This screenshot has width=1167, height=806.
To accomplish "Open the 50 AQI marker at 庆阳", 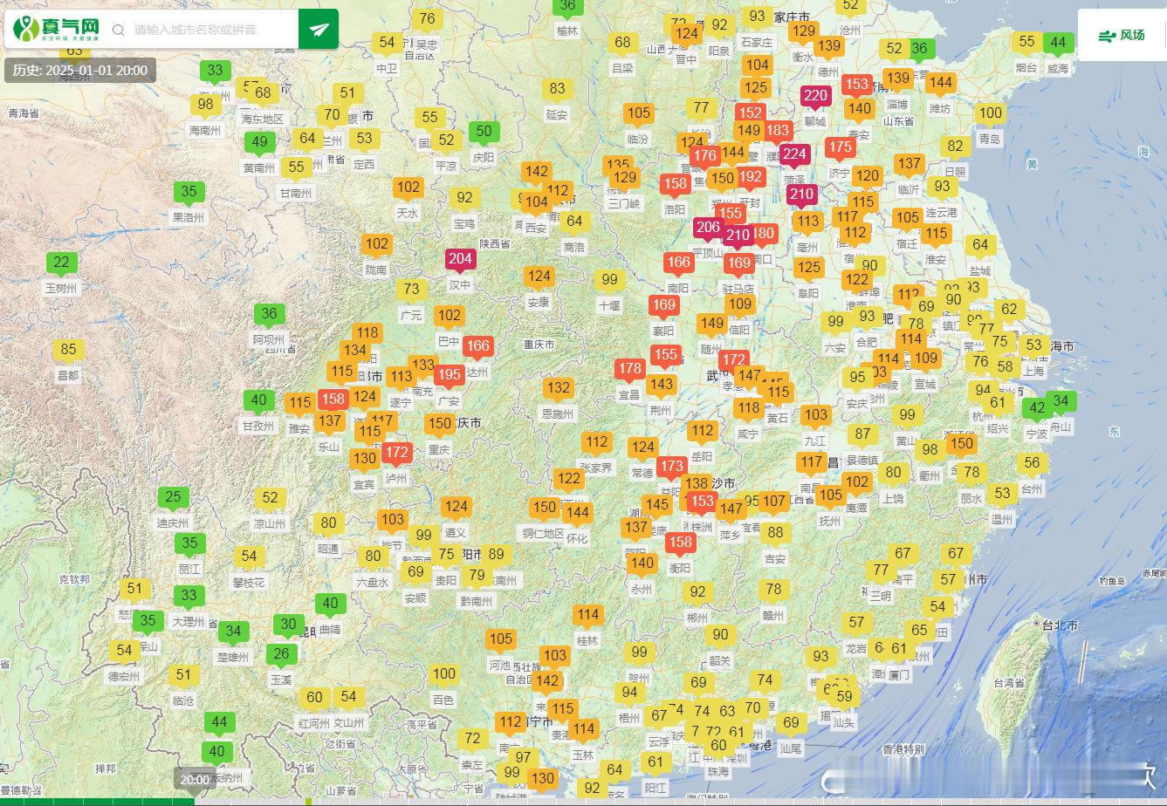I will click(x=484, y=133).
